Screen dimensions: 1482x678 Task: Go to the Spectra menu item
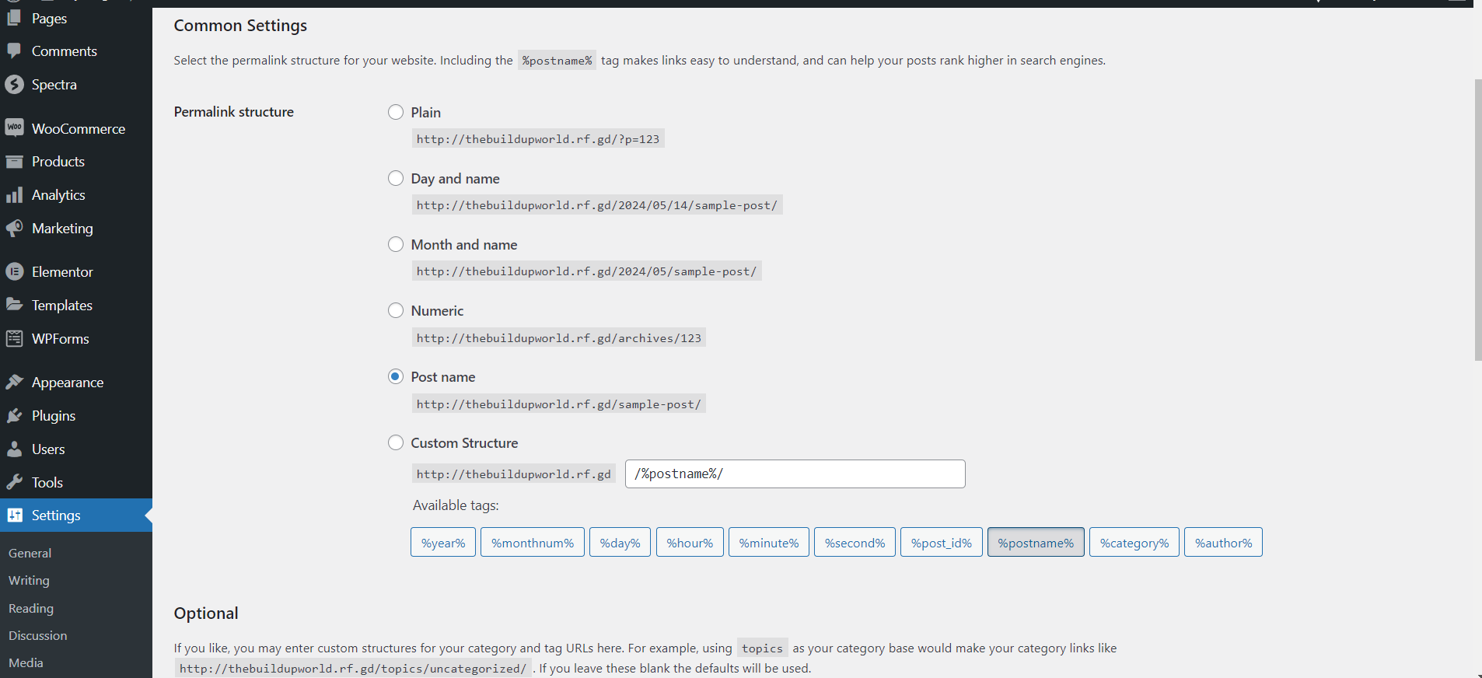click(54, 85)
